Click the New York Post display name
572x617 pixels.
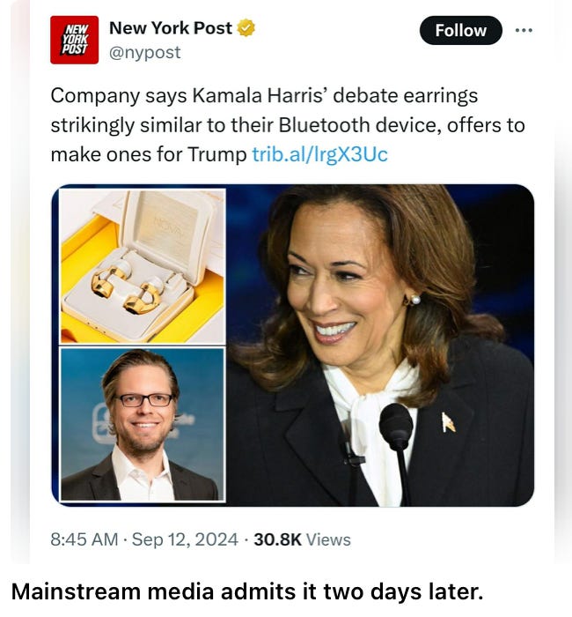[171, 28]
